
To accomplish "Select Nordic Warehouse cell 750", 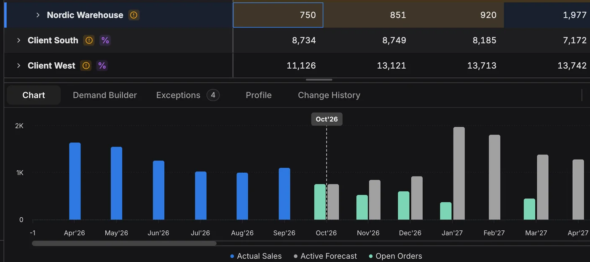I will 278,15.
